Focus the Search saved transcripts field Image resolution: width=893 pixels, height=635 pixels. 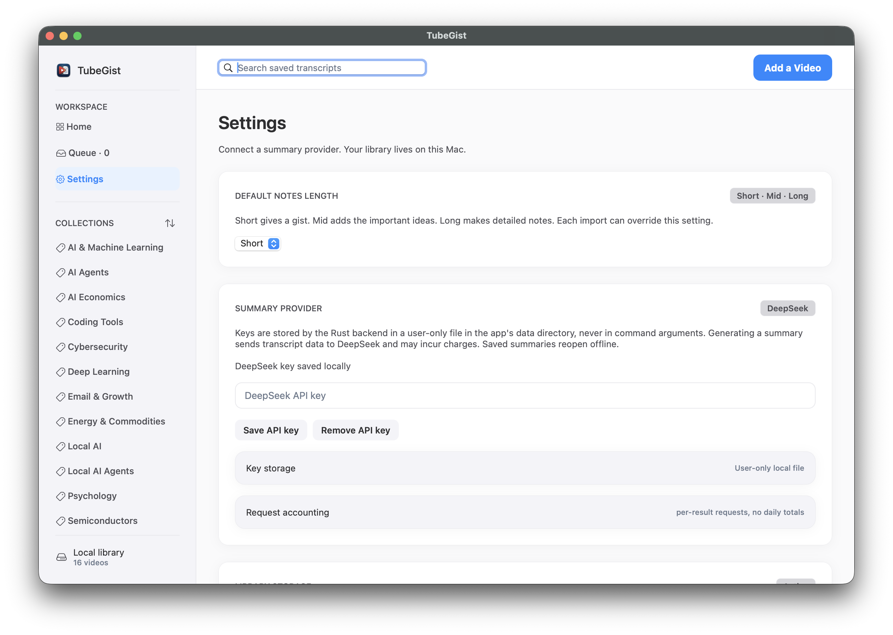(x=322, y=68)
